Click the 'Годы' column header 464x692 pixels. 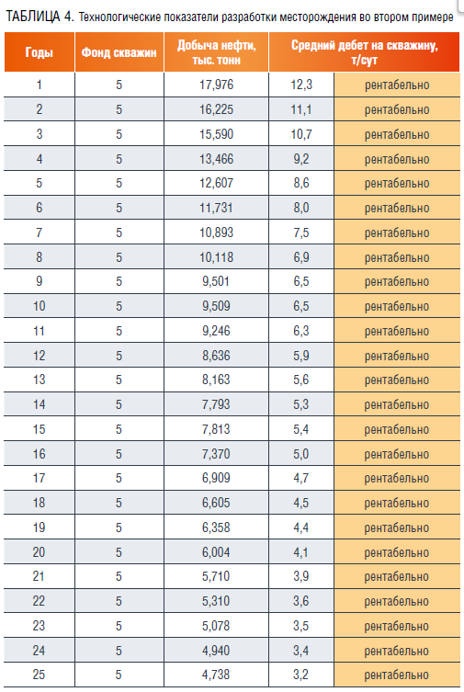click(x=40, y=52)
